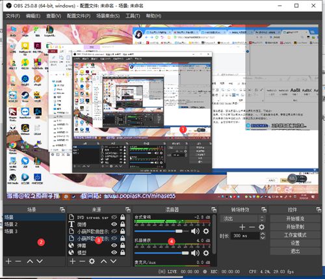The width and height of the screenshot is (325, 279).
Task: Increase 时长 duration with up arrow
Action: coord(263,233)
